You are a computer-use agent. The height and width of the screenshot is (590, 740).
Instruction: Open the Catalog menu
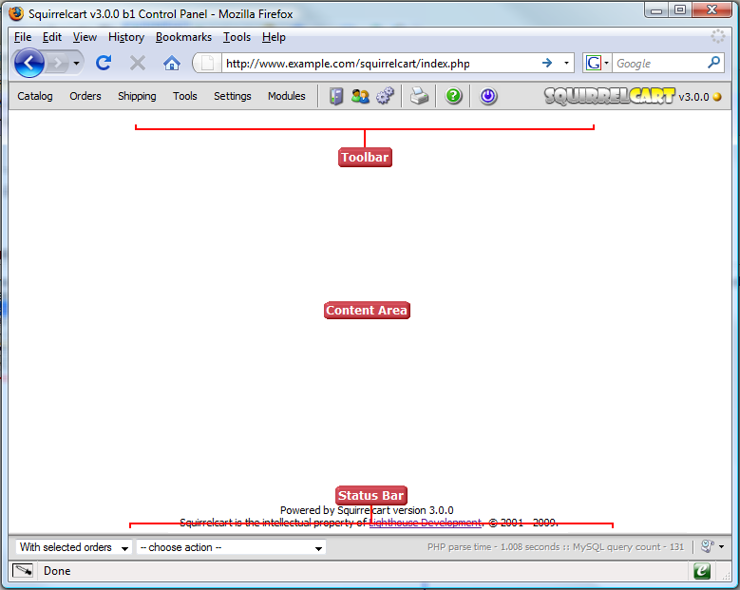35,96
